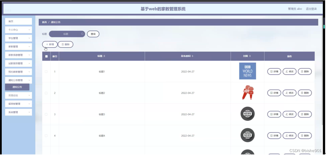The width and height of the screenshot is (326, 155).
Task: Sort by 封面 column arrows
Action: (x=250, y=56)
